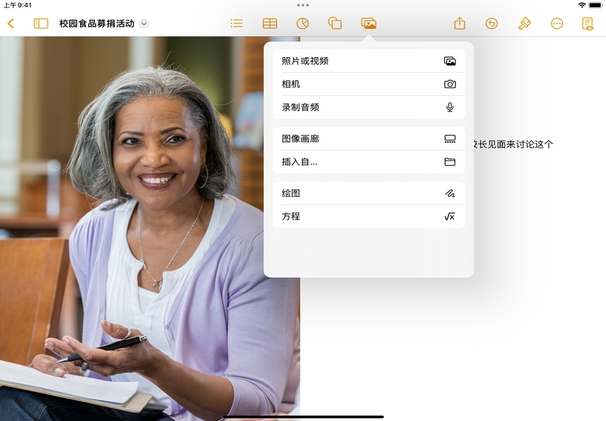Open the list/text insert icon
The image size is (606, 421).
(x=236, y=24)
